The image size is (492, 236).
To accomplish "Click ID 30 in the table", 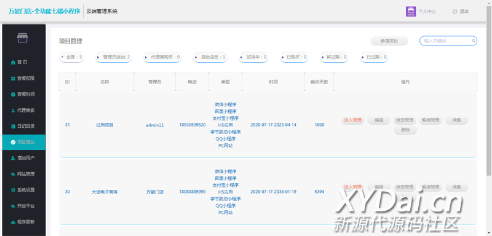I will tap(67, 192).
